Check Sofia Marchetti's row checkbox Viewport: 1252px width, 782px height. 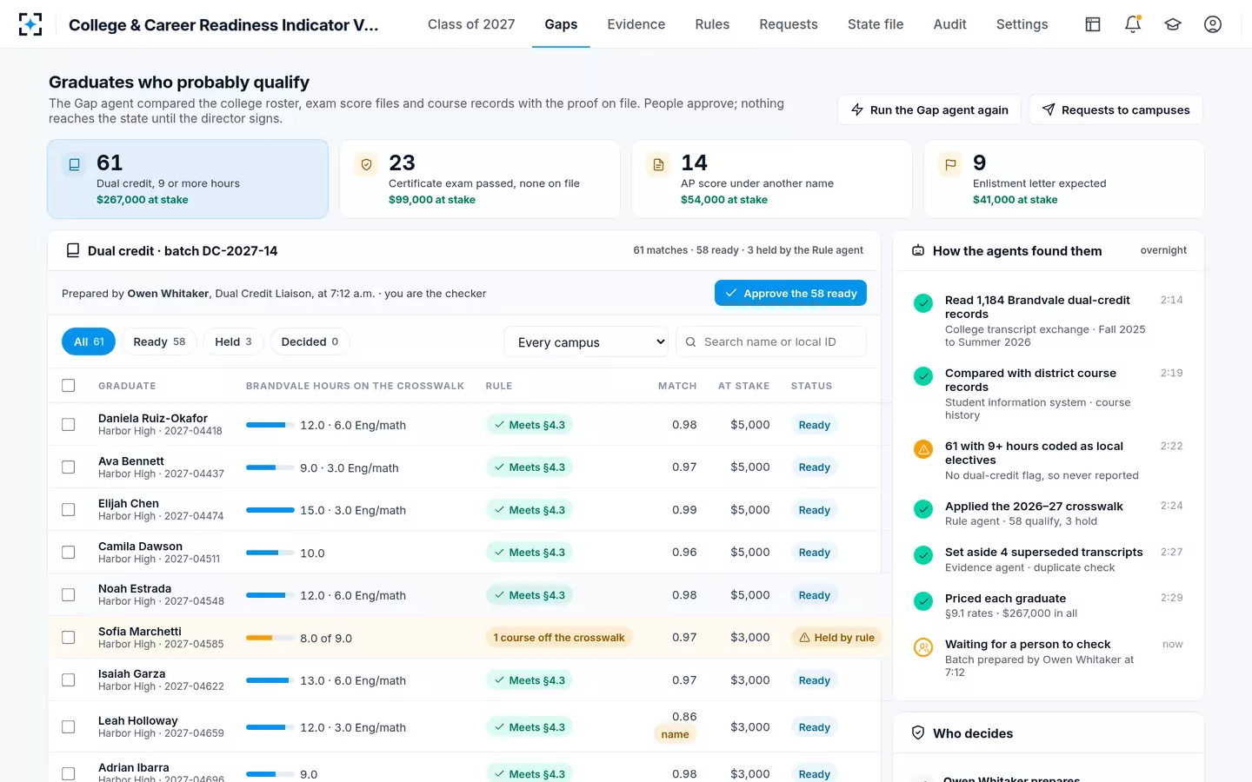[69, 638]
